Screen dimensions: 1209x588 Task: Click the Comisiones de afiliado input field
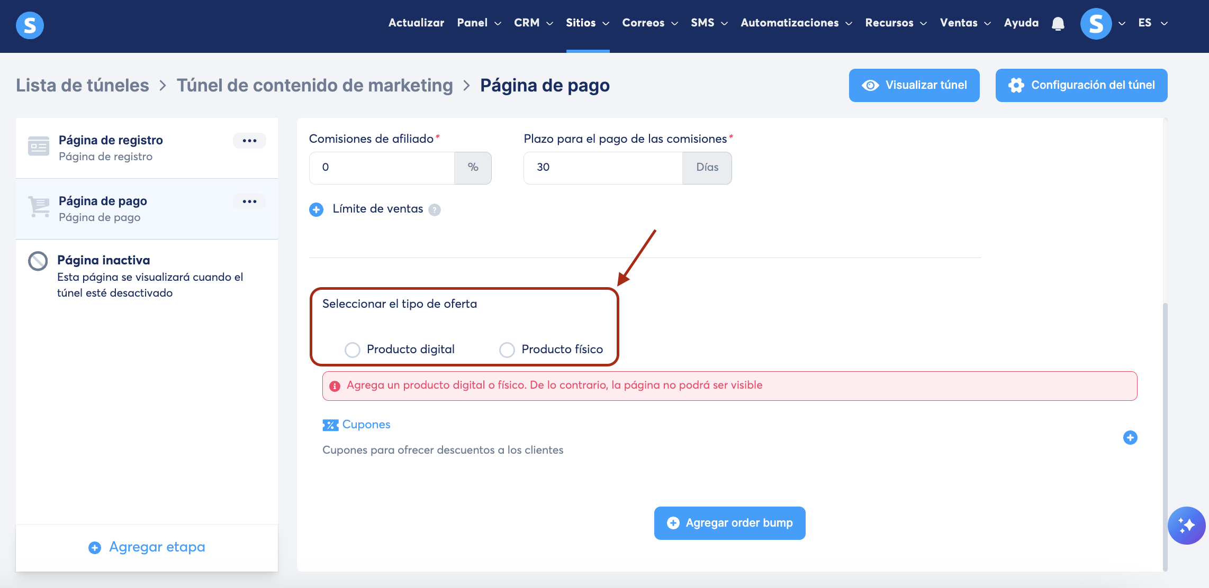tap(382, 168)
